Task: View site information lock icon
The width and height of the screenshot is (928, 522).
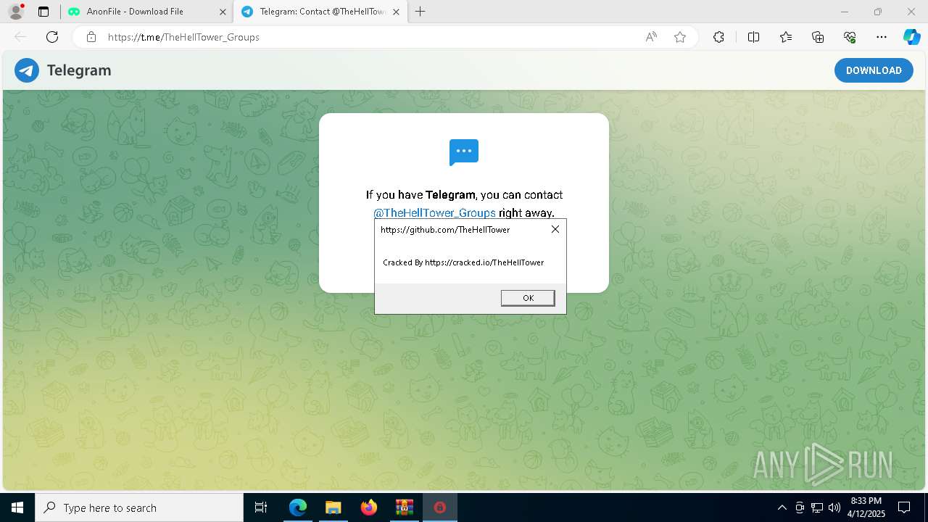Action: tap(91, 37)
